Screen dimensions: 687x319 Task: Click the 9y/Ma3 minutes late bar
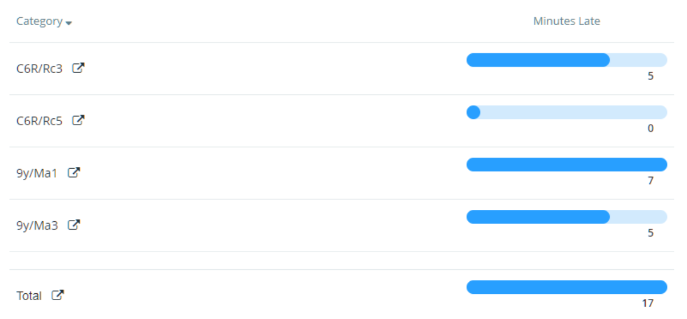tap(567, 217)
